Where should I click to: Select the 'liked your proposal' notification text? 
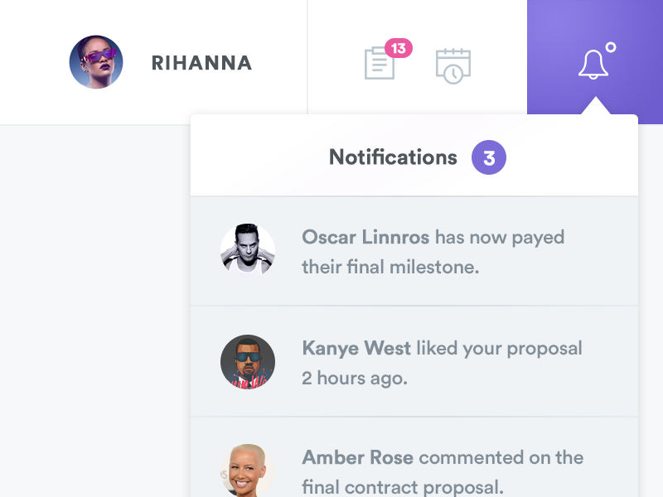499,348
